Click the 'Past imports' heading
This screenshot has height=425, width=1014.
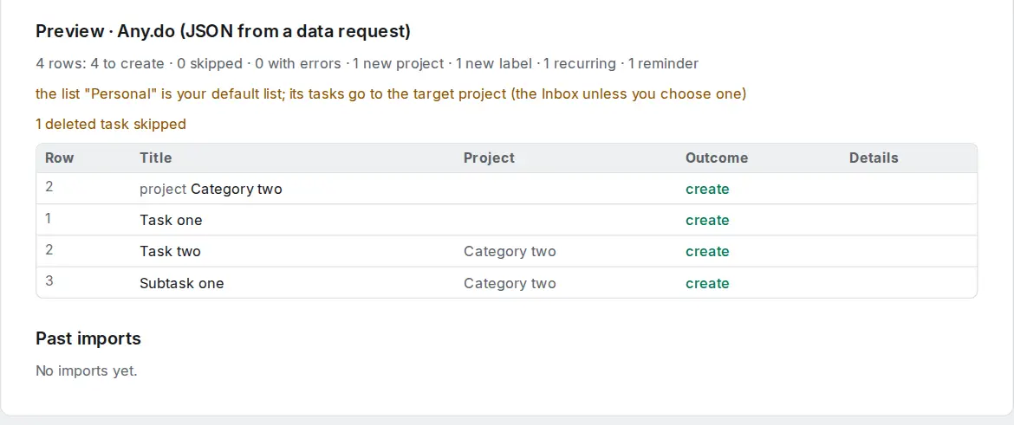coord(88,338)
